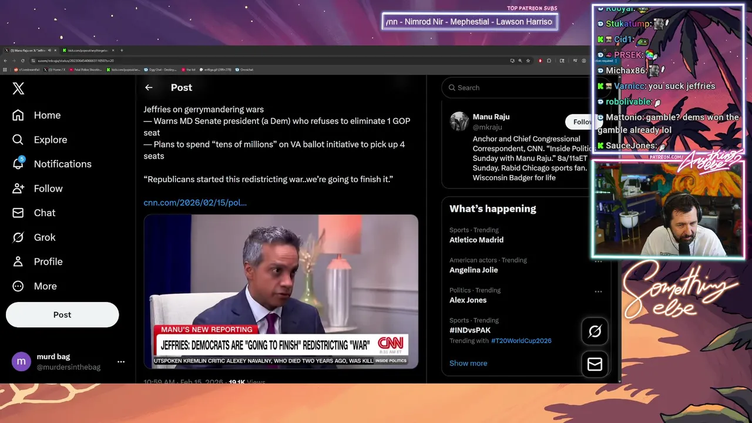The image size is (752, 423).
Task: Open Explore in the sidebar
Action: 39,140
